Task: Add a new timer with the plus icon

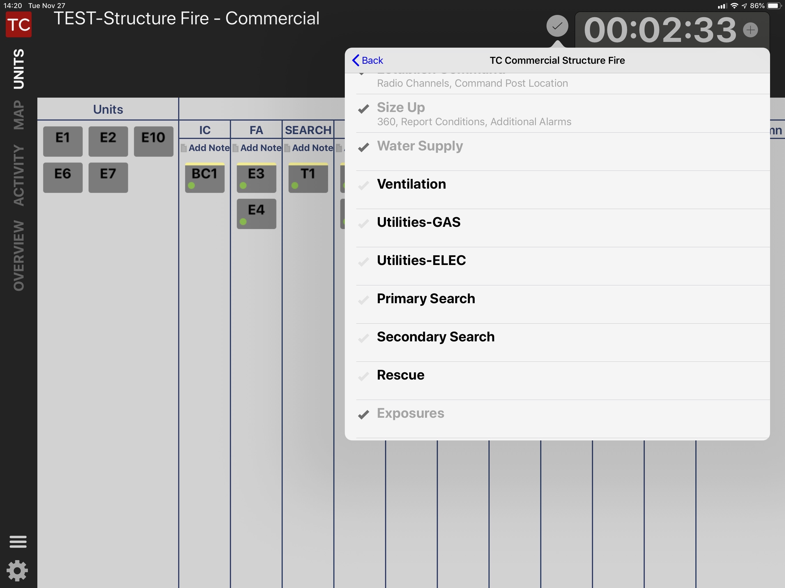Action: coord(751,30)
